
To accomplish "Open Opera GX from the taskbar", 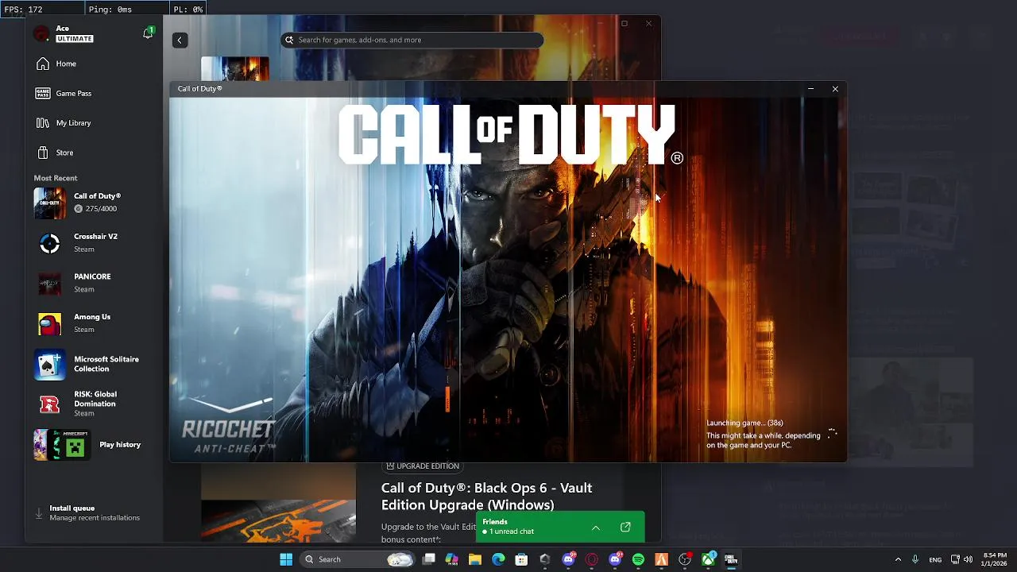I will click(592, 559).
